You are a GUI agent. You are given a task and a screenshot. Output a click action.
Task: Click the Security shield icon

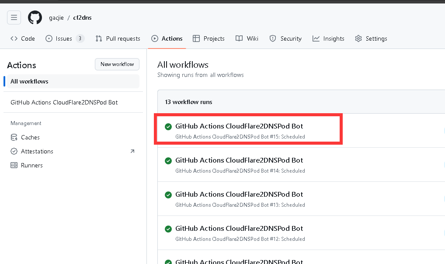pyautogui.click(x=273, y=38)
